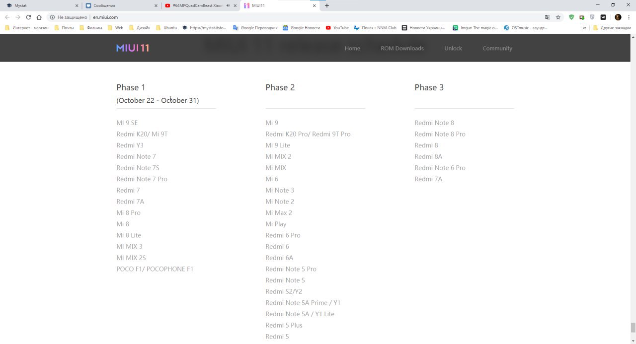Open the Ubuntu bookmark folder
Viewport: 636px width, 344px height.
click(166, 28)
